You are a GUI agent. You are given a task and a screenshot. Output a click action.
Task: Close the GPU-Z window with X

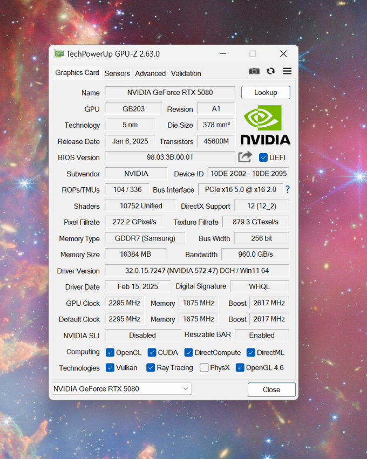pyautogui.click(x=283, y=54)
